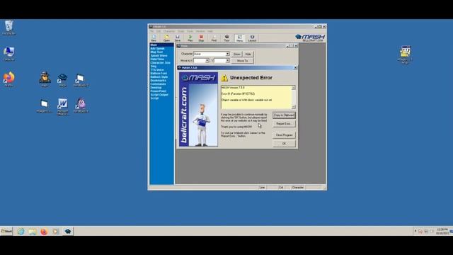The width and height of the screenshot is (453, 255).
Task: Click the Save toolbar icon
Action: click(178, 38)
